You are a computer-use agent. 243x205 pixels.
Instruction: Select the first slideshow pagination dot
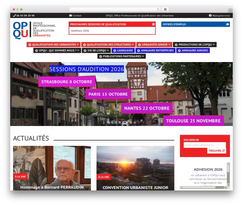tap(108, 123)
